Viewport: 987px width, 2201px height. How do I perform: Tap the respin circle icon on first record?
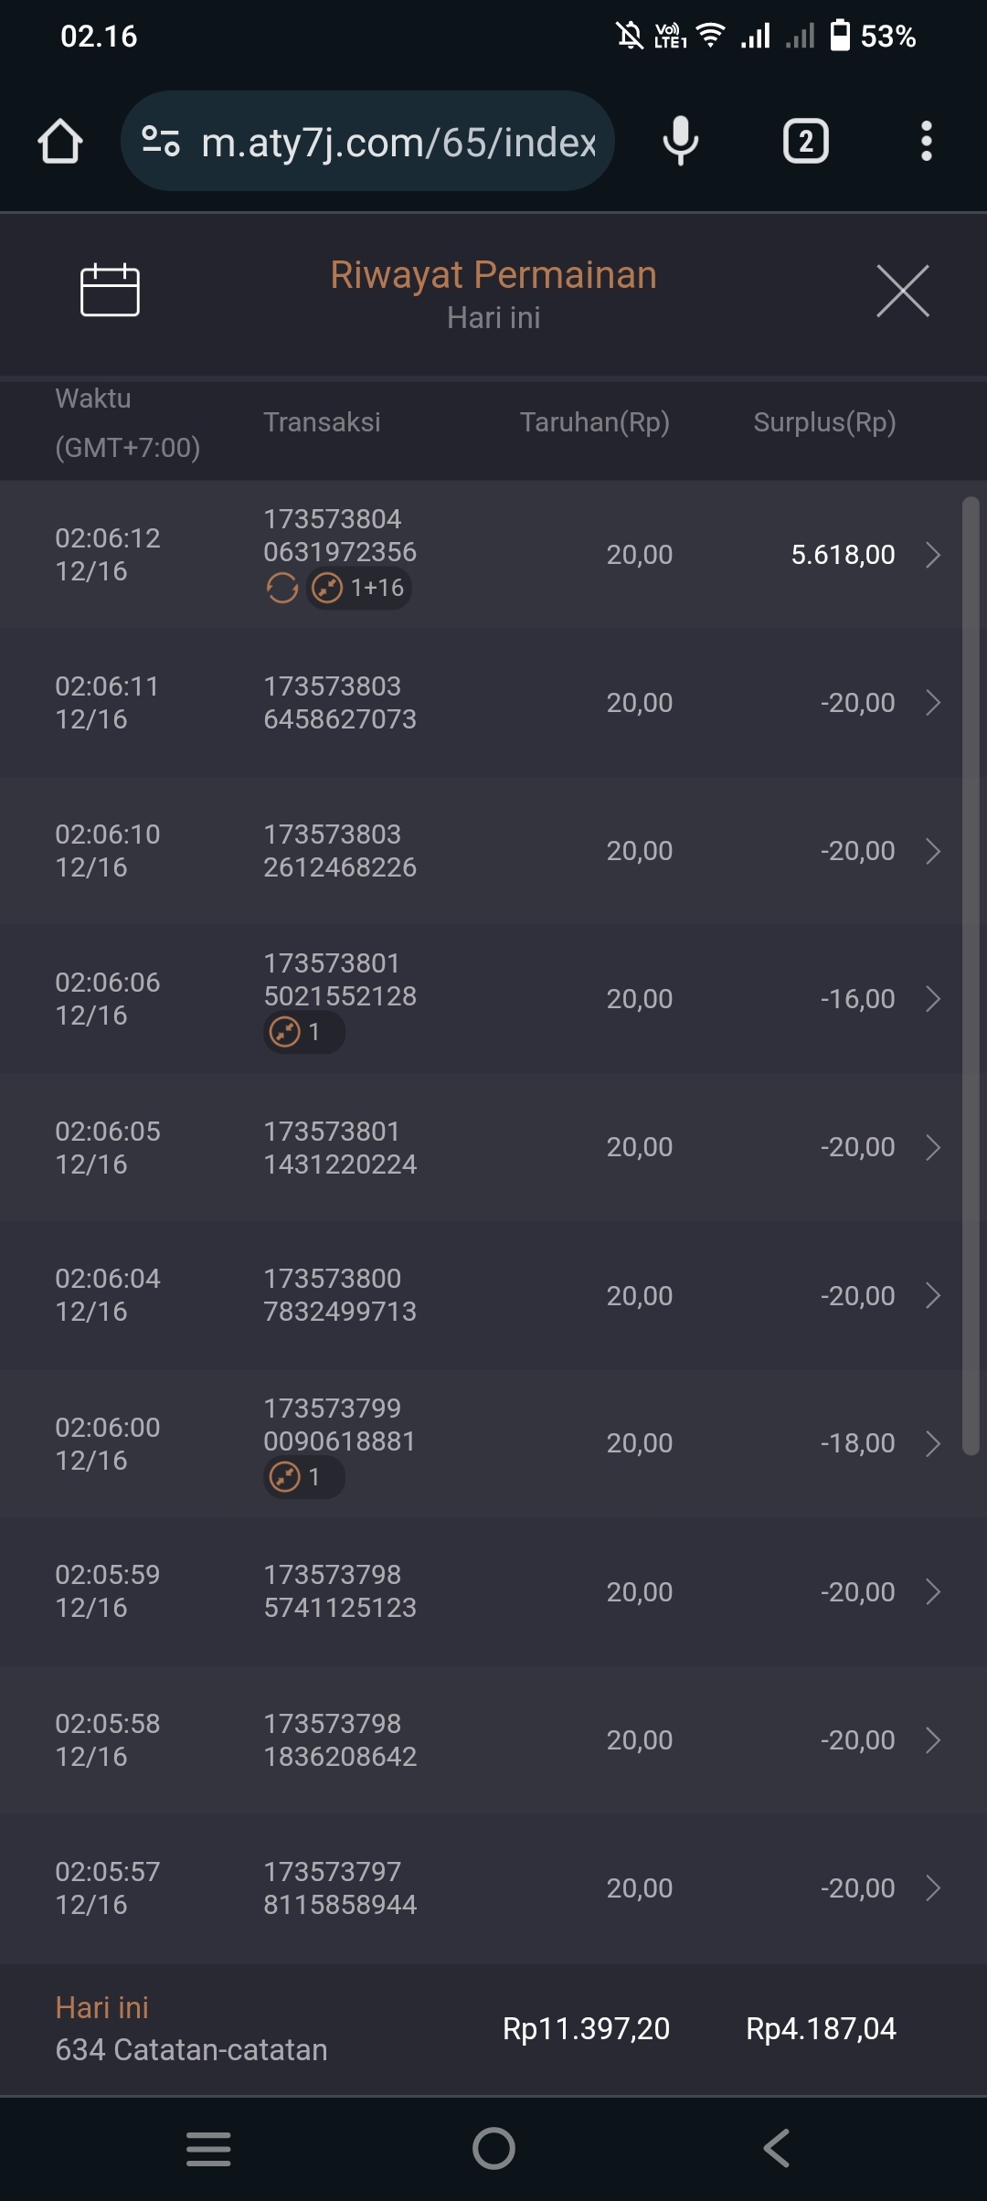pos(282,588)
